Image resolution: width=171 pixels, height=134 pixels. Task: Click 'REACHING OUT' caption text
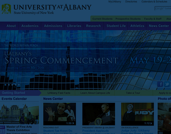pos(51,127)
